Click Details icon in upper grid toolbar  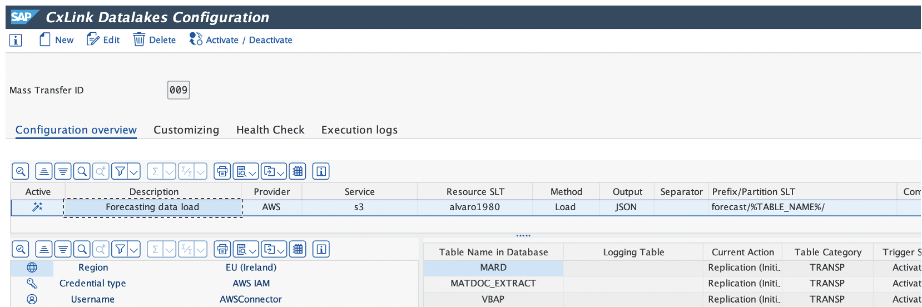pyautogui.click(x=21, y=171)
